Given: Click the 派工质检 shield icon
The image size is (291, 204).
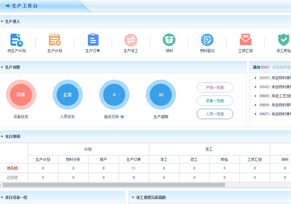Looking at the screenshot, I should pos(284,40).
